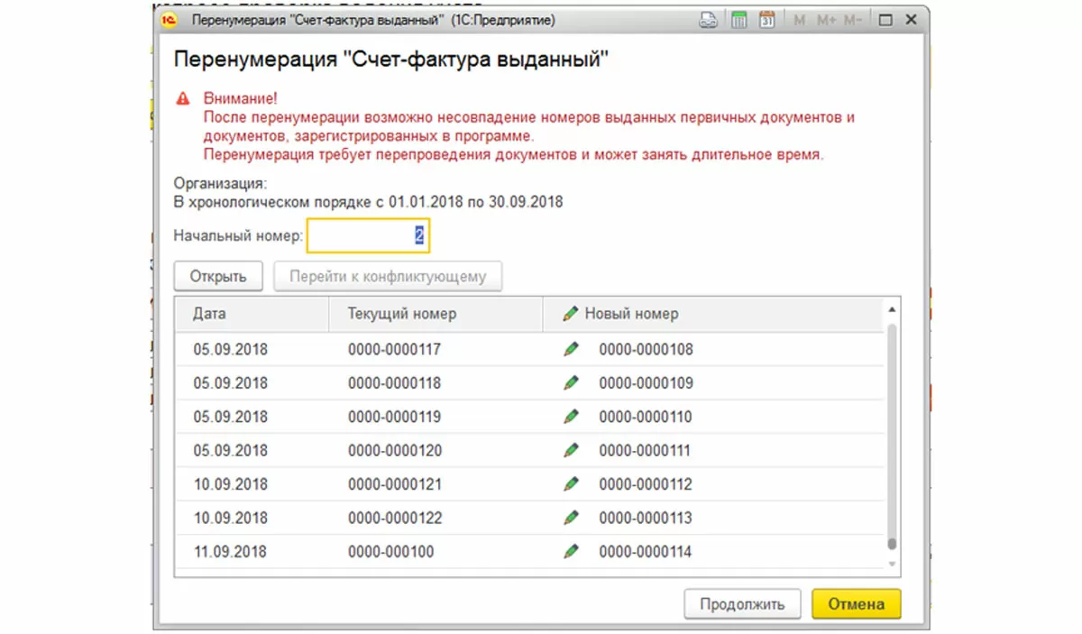
Task: Click the Перейти к конфликтующему button
Action: pos(388,277)
